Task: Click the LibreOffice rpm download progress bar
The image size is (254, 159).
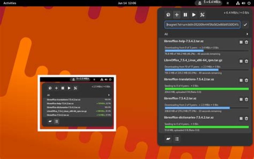Action: pyautogui.click(x=207, y=70)
